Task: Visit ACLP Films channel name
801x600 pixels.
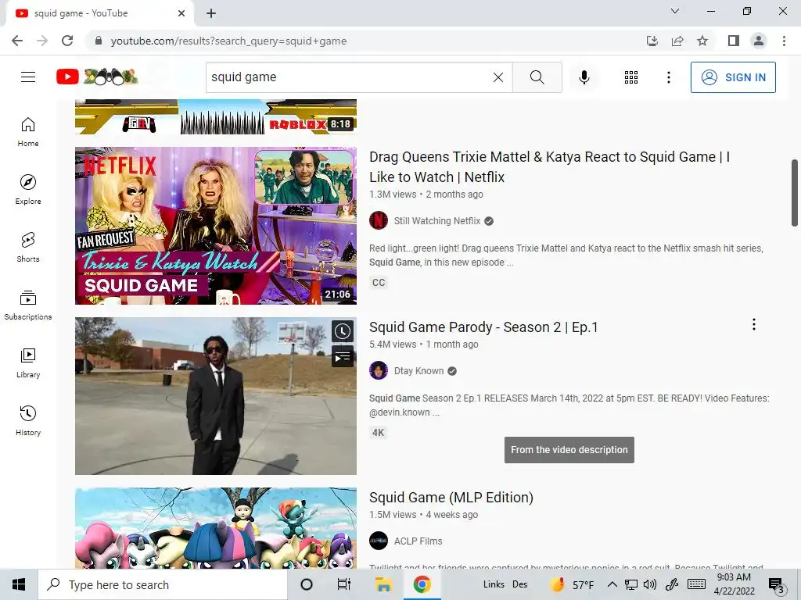Action: click(418, 541)
